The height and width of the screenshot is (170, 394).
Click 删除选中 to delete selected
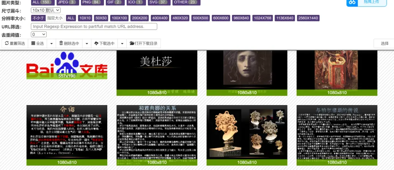[69, 43]
